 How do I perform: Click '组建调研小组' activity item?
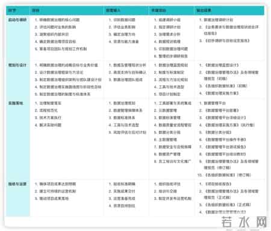[x=169, y=20]
